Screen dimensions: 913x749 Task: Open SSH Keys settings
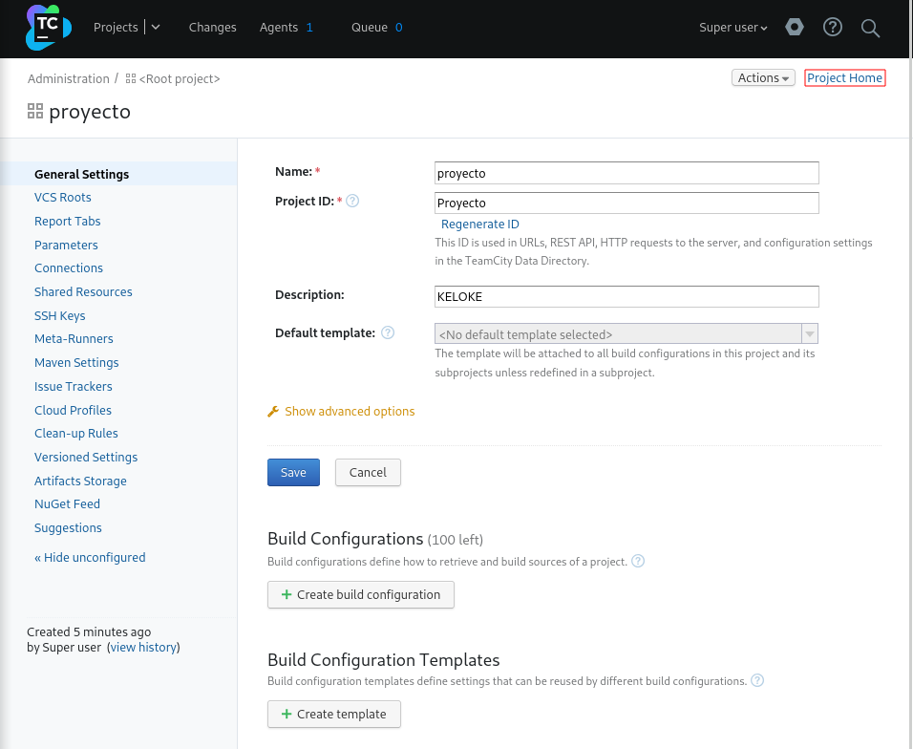(60, 315)
